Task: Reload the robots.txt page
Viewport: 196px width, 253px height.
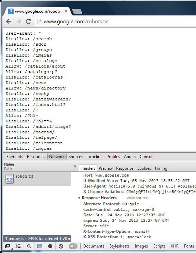Action: (29, 21)
